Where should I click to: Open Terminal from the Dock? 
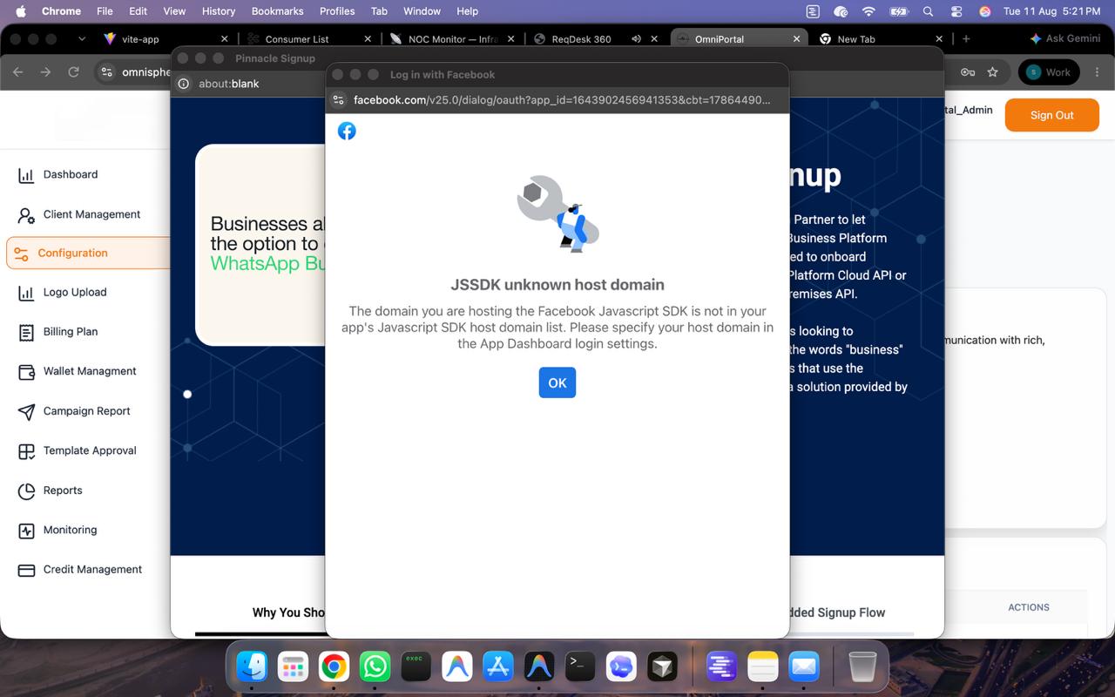click(x=580, y=667)
